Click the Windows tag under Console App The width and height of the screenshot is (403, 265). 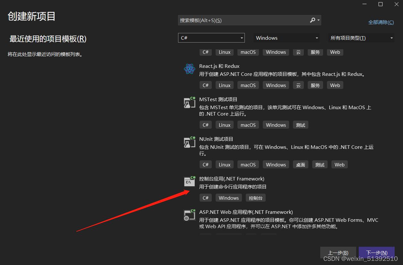(229, 198)
